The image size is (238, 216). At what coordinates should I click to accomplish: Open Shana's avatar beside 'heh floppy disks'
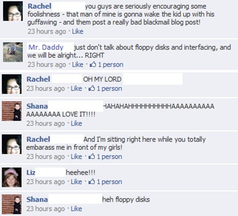point(12,204)
